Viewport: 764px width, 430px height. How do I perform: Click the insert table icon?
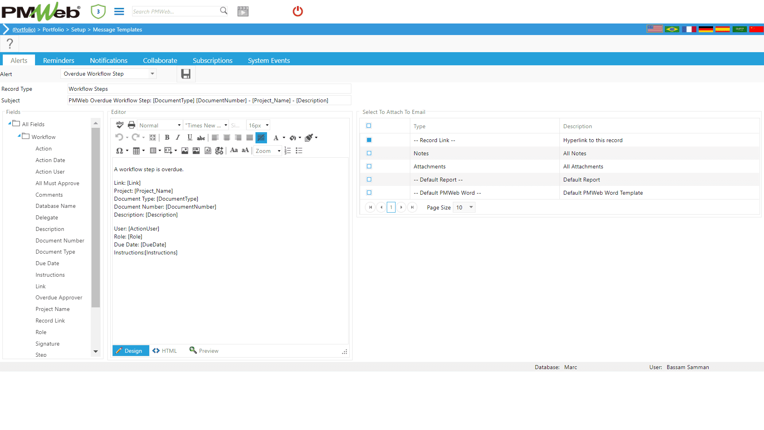click(x=136, y=150)
